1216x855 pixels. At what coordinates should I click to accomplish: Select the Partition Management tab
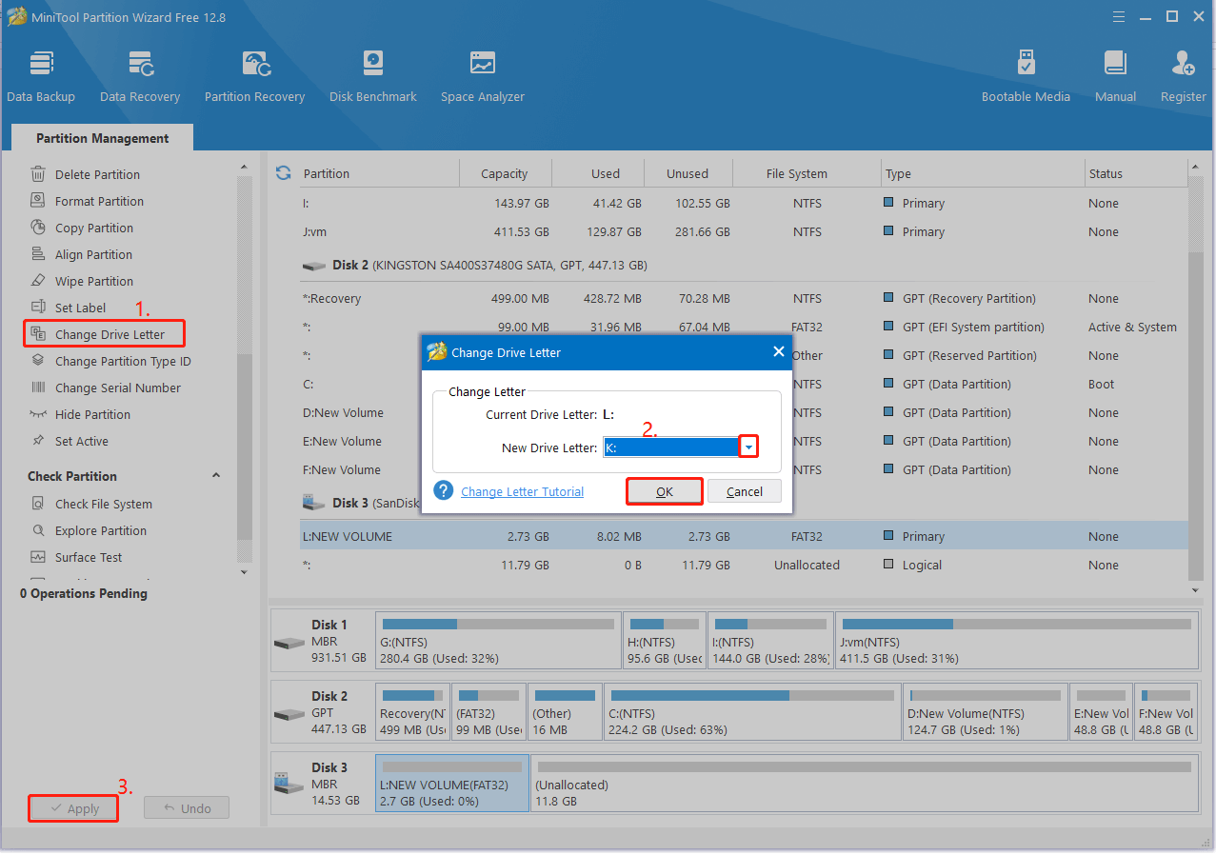103,138
